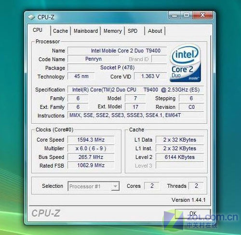Minimize the CPU-Z window
The image size is (241, 235).
[175, 15]
